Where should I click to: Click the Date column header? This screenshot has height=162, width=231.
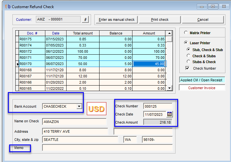point(55,33)
